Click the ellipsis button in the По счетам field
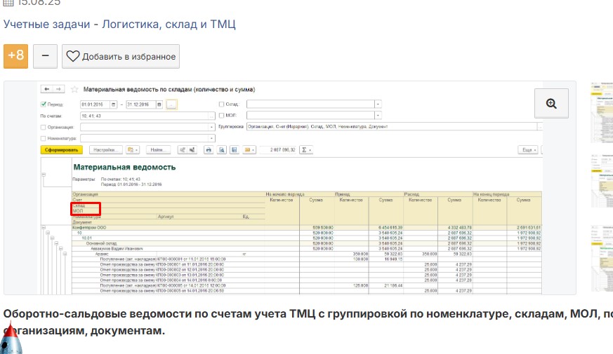Image resolution: width=613 pixels, height=354 pixels. [211, 116]
